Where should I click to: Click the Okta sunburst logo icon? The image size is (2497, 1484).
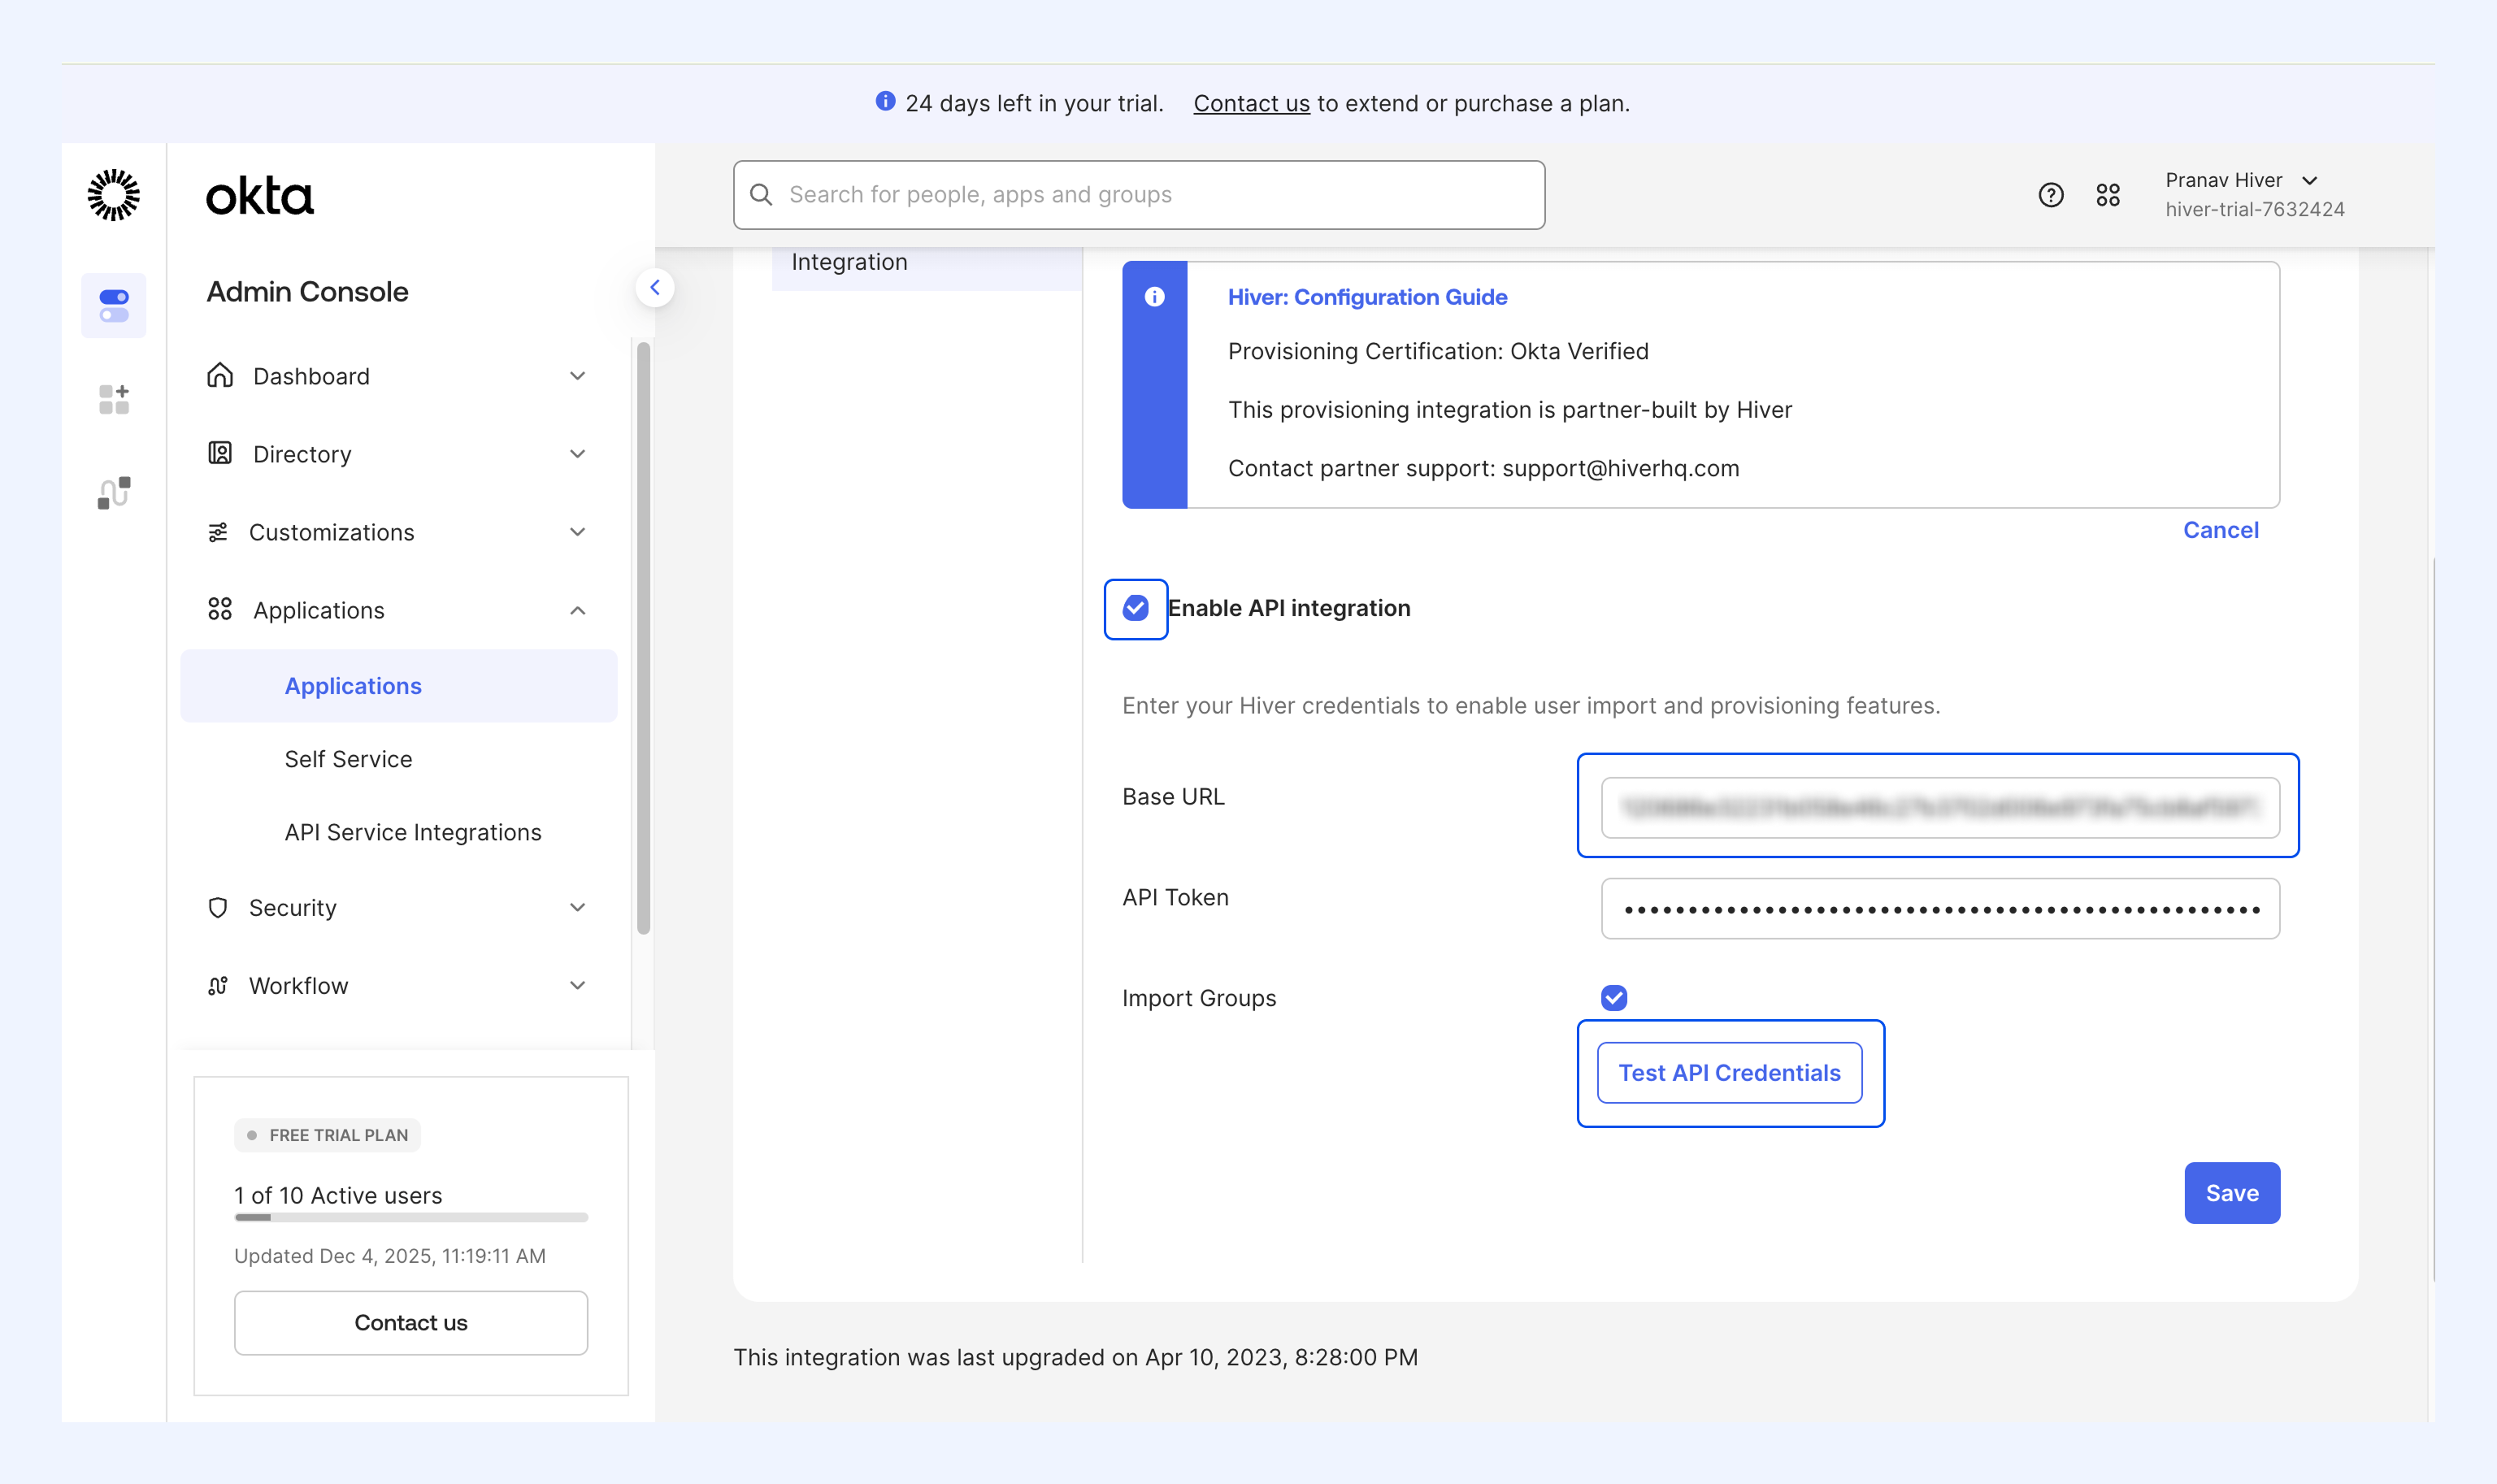(114, 195)
